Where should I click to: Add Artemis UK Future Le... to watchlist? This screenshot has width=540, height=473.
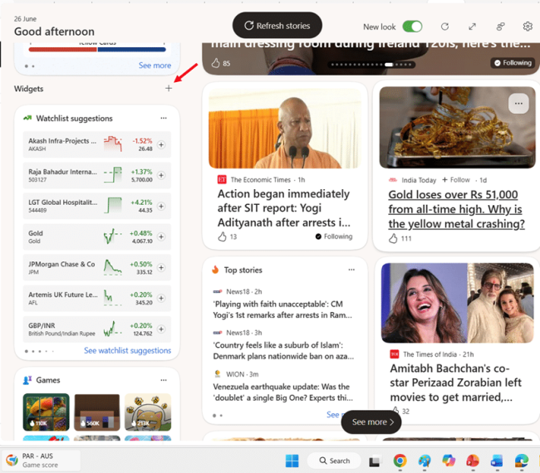(x=161, y=298)
